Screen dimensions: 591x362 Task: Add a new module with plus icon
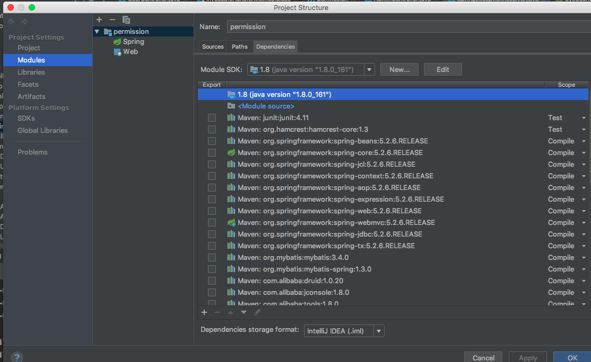pyautogui.click(x=99, y=20)
